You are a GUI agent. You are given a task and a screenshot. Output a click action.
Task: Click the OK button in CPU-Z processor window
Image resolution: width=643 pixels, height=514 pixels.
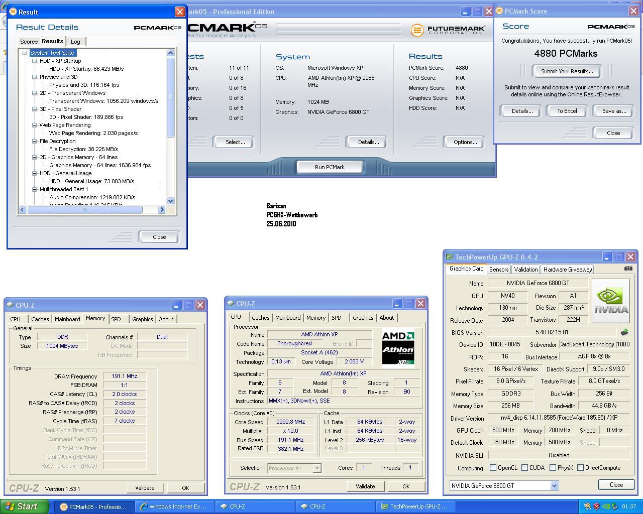[x=406, y=486]
